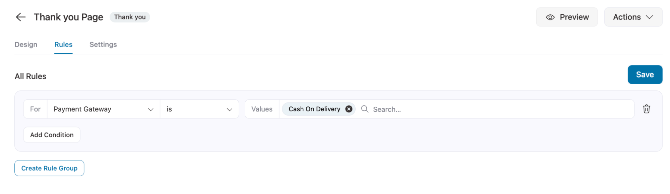This screenshot has width=670, height=194.
Task: Open the "is" operator dropdown
Action: [199, 109]
